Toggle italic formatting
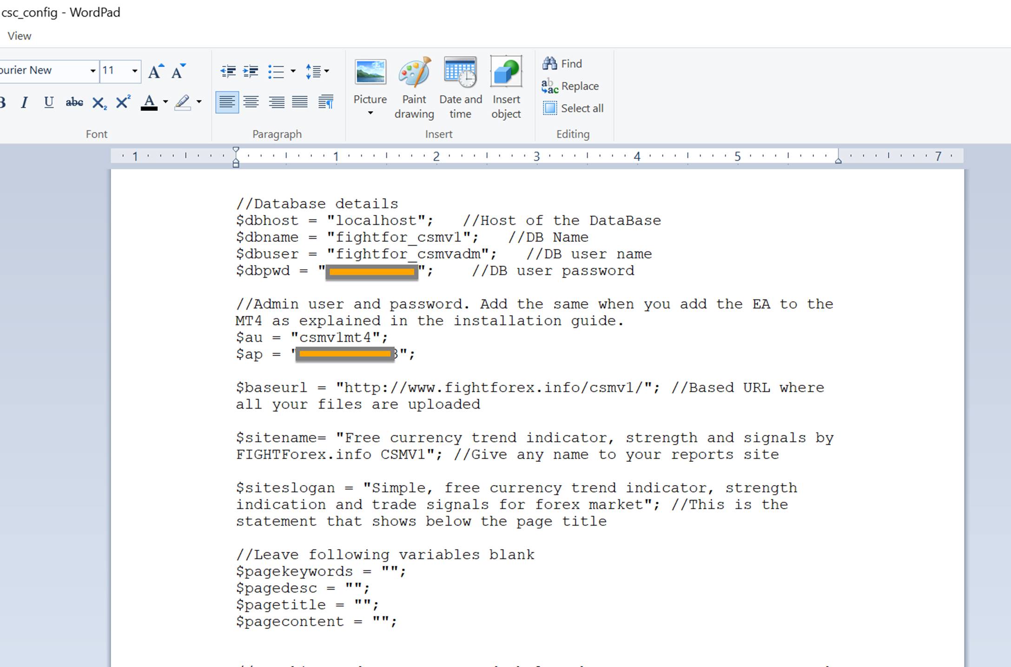Screen dimensions: 1011x667 (x=24, y=102)
